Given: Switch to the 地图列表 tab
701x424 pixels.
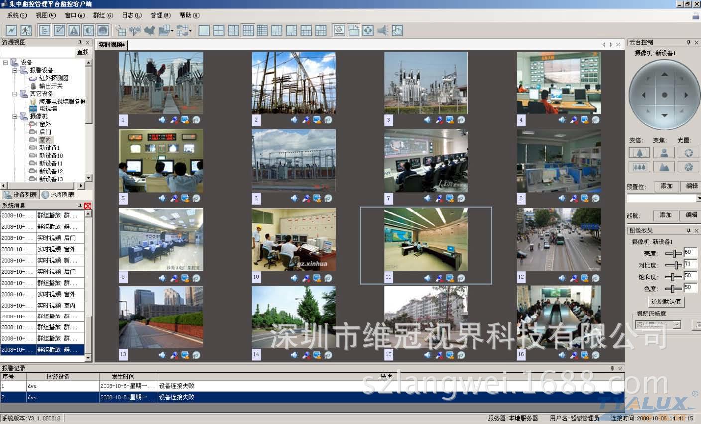Looking at the screenshot, I should (x=59, y=195).
